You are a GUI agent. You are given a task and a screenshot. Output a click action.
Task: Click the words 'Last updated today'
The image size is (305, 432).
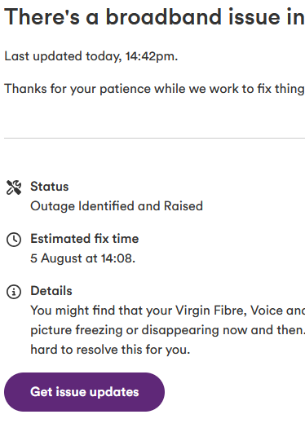click(x=62, y=56)
